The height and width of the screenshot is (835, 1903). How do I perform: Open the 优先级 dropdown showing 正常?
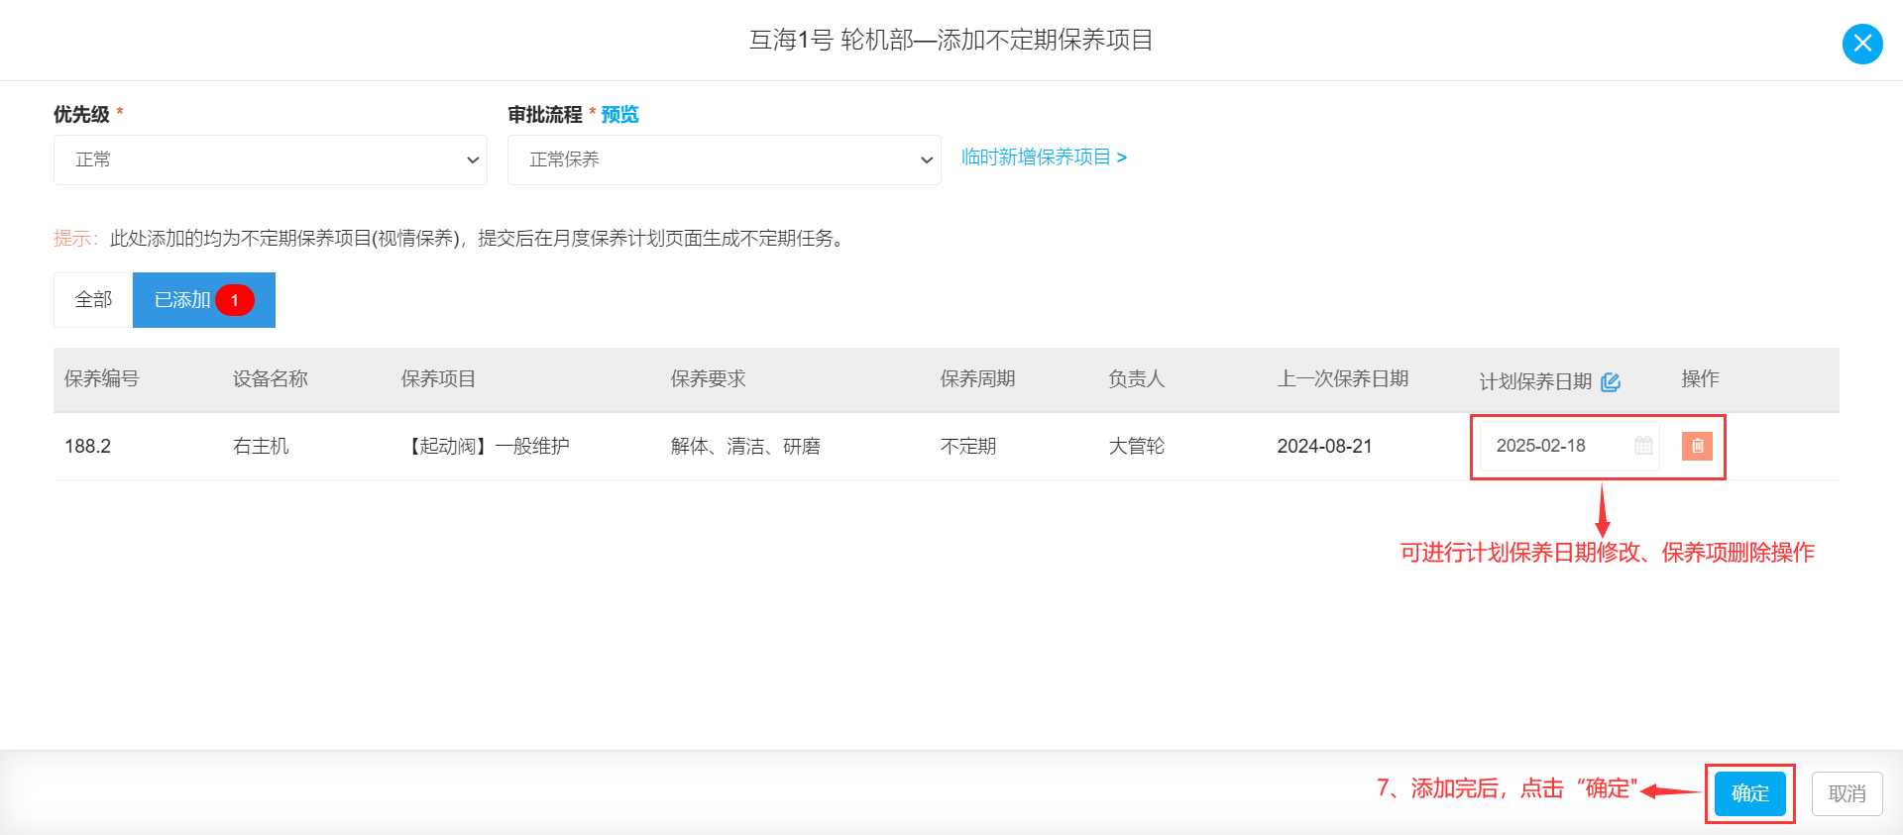click(x=271, y=159)
